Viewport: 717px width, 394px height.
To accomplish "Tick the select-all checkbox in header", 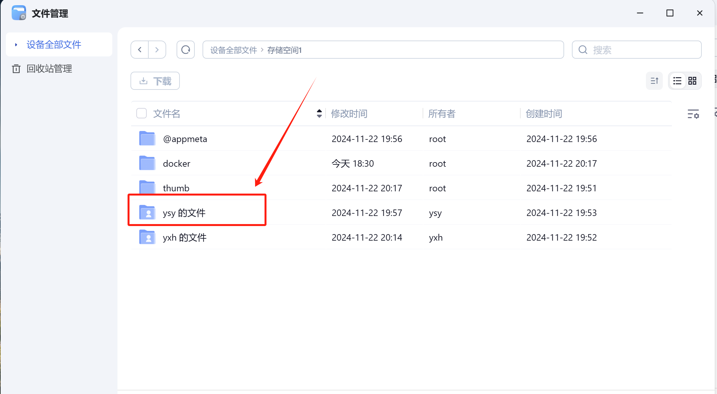I will 142,113.
